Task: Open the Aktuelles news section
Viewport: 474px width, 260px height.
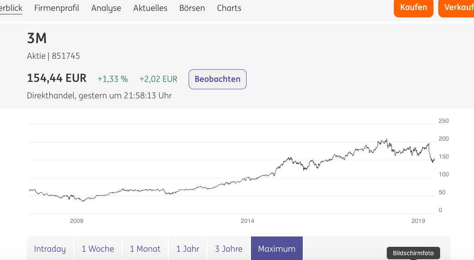Action: pos(150,8)
